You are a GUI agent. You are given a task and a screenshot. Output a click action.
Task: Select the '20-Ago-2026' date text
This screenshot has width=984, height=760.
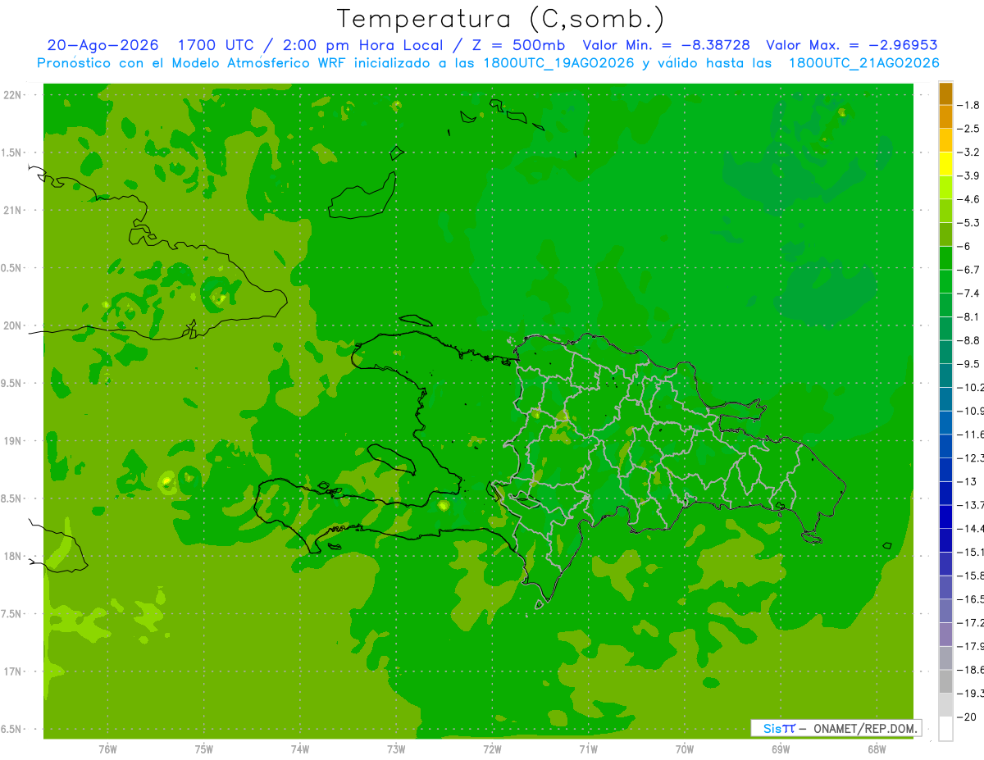coord(102,45)
